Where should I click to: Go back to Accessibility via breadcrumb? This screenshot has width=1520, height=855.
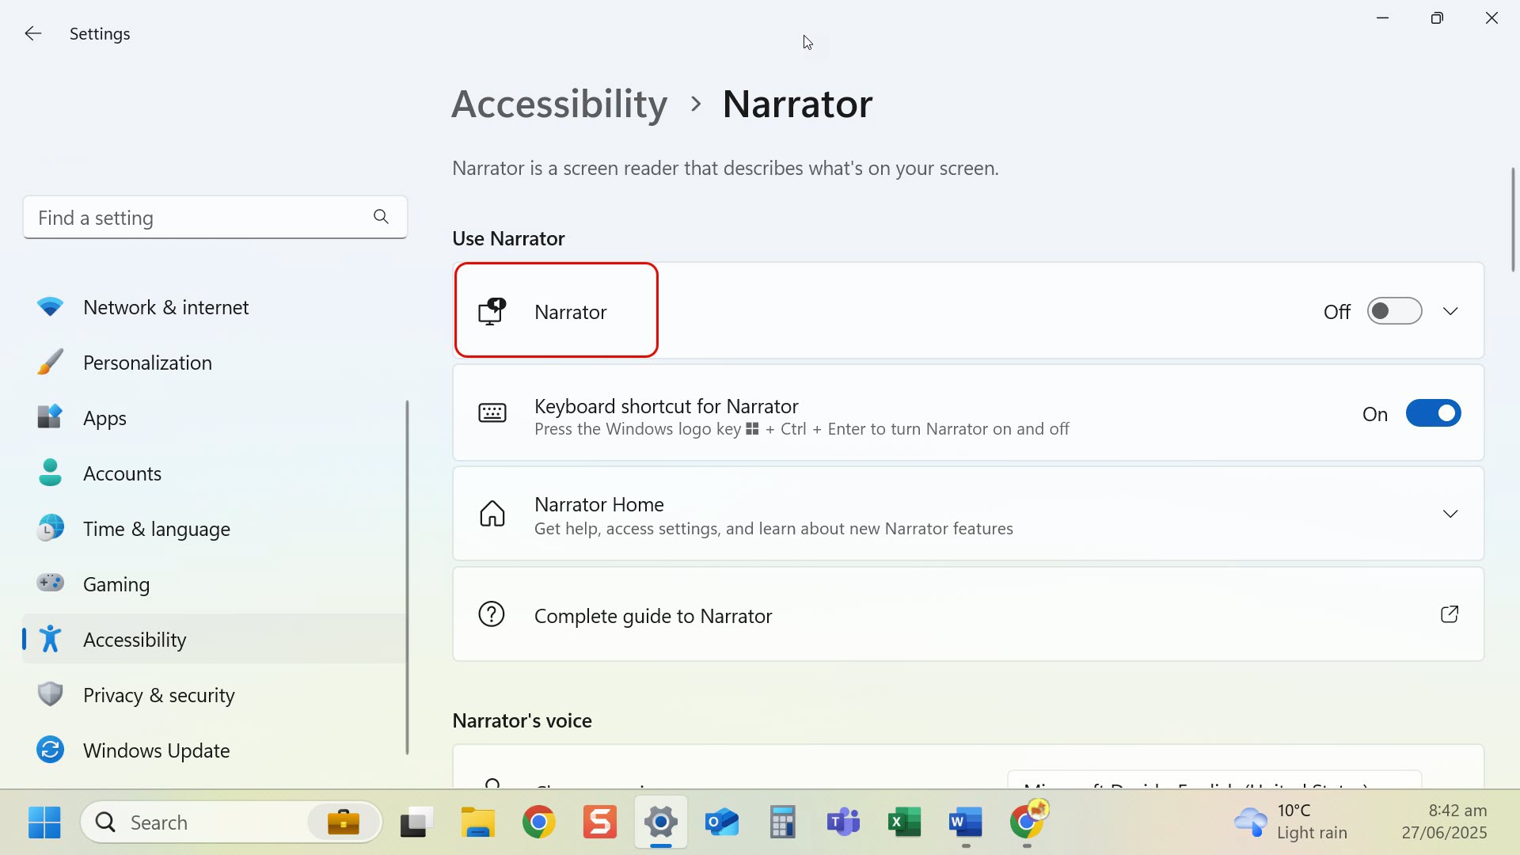pos(560,104)
